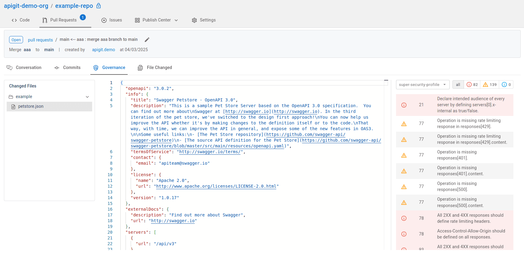
Task: Filter issues by 139 warnings
Action: [490, 85]
